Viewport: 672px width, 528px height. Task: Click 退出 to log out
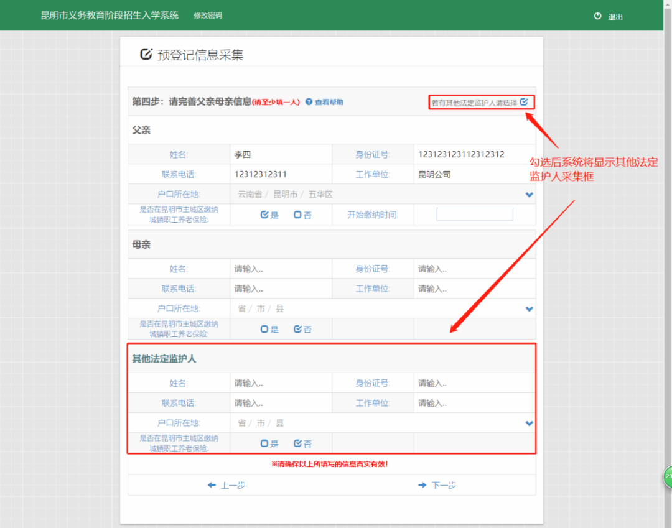pyautogui.click(x=615, y=17)
